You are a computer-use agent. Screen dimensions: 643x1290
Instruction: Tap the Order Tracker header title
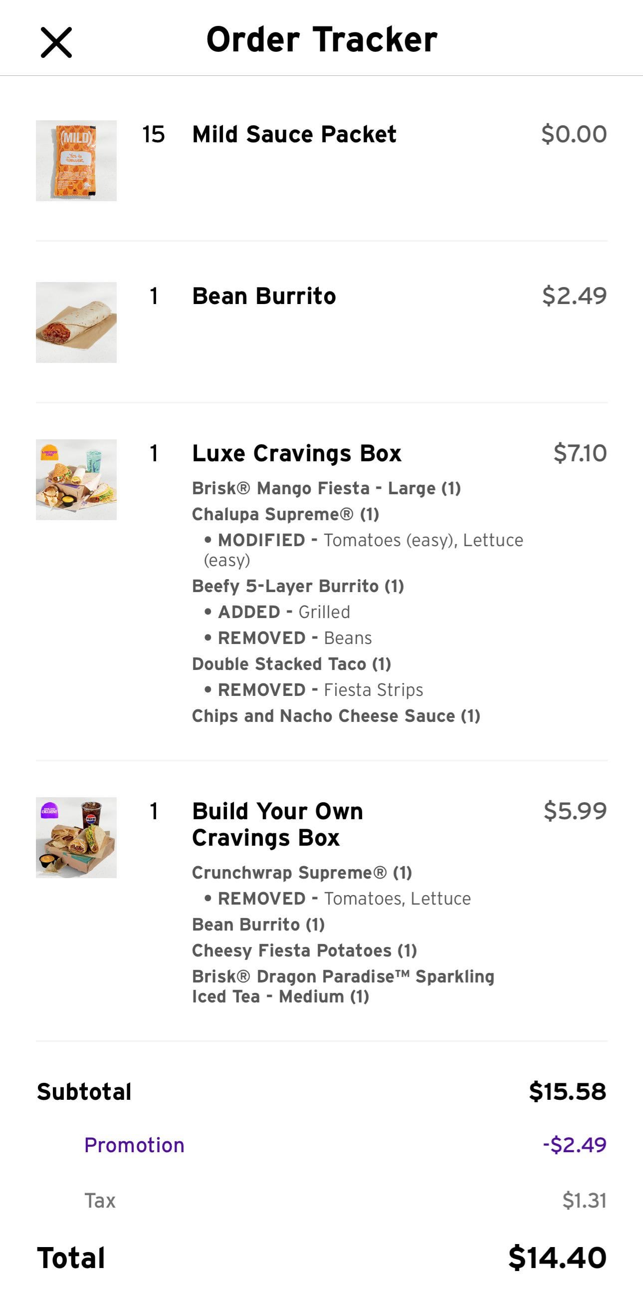(322, 40)
